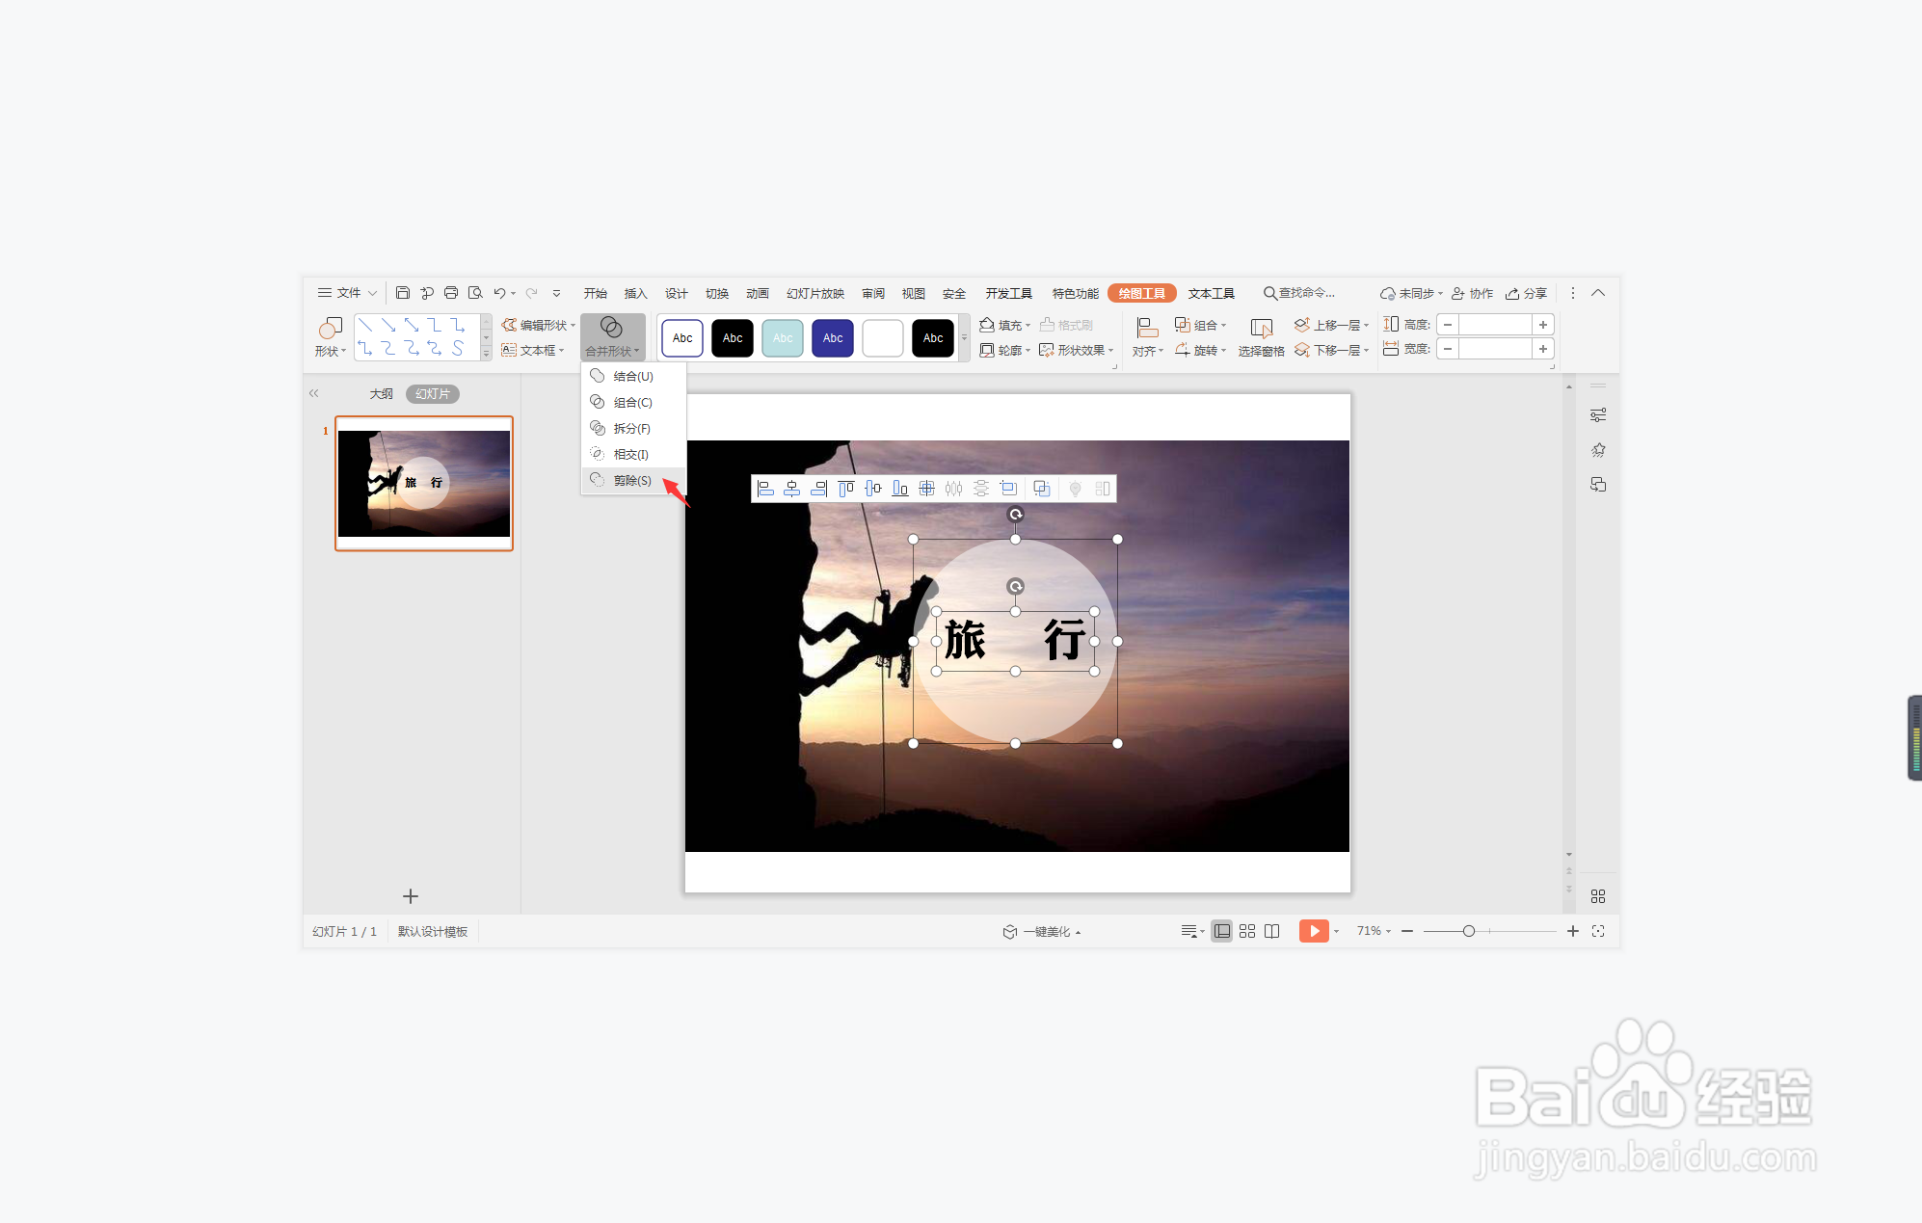Open the 对齐 alignment dropdown
The image size is (1922, 1223).
tap(1147, 350)
